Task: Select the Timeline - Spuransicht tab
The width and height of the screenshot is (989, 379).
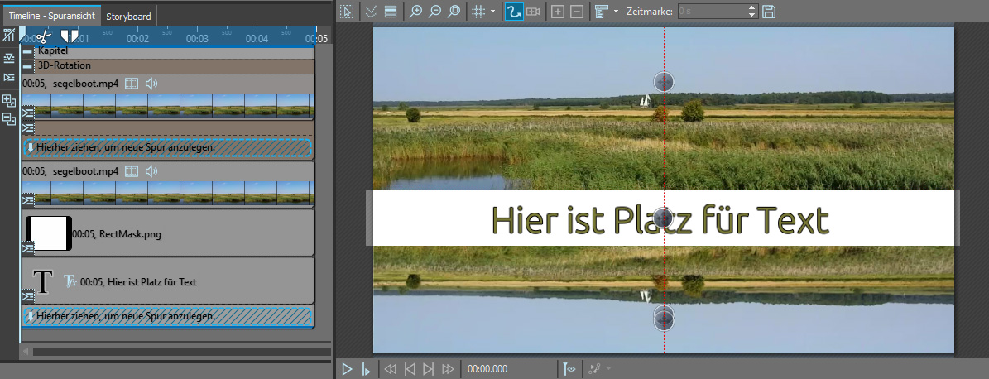Action: (52, 16)
